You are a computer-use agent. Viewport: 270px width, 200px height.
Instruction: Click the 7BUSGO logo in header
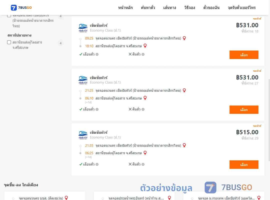pyautogui.click(x=21, y=7)
